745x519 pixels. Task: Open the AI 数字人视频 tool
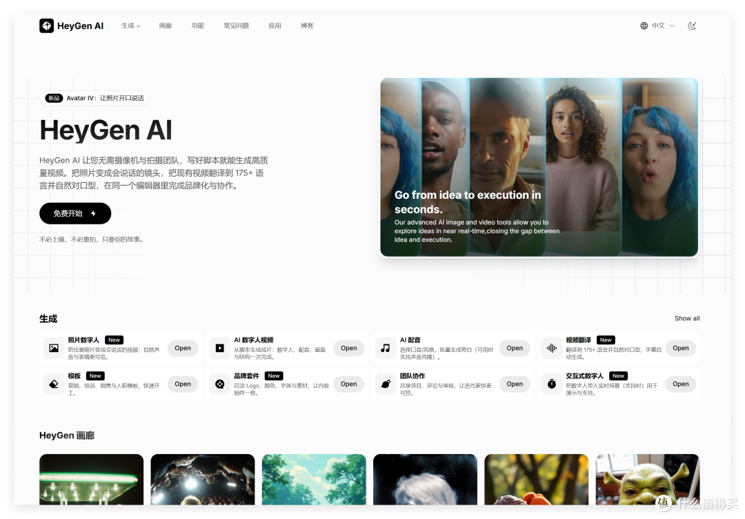point(348,349)
